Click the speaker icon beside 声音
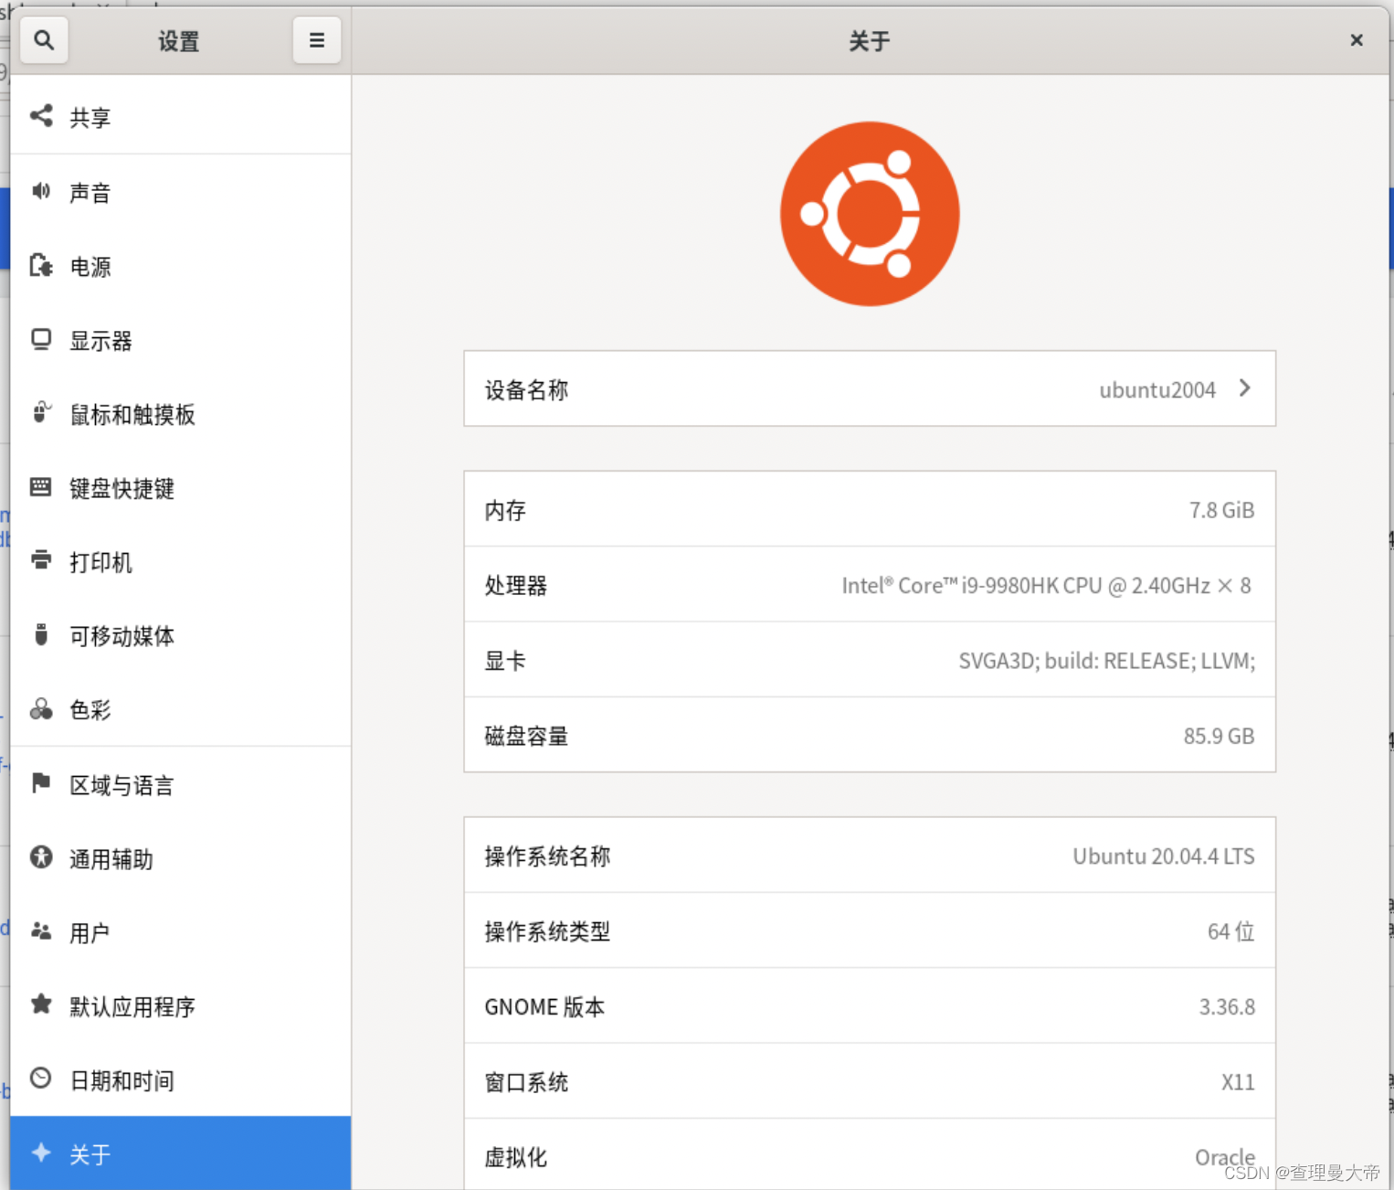1394x1190 pixels. coord(41,191)
